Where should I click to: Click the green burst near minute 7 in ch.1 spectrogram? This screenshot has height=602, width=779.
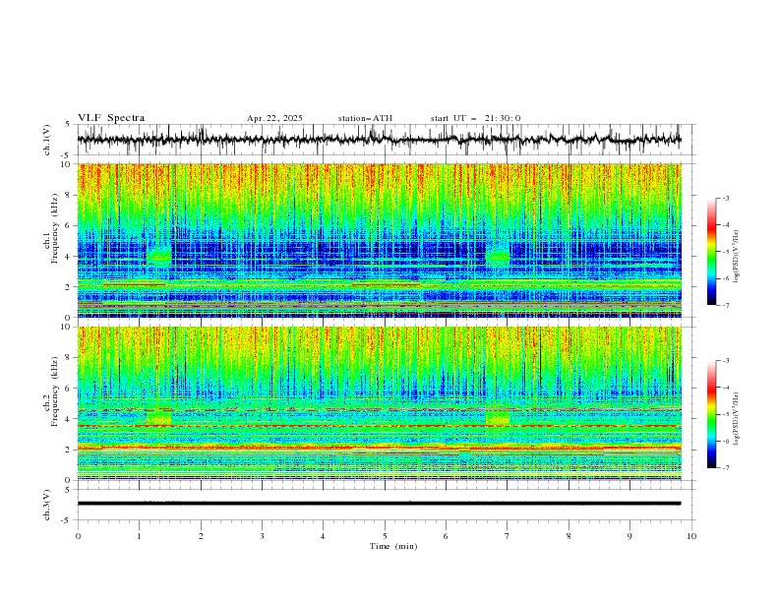(x=498, y=257)
